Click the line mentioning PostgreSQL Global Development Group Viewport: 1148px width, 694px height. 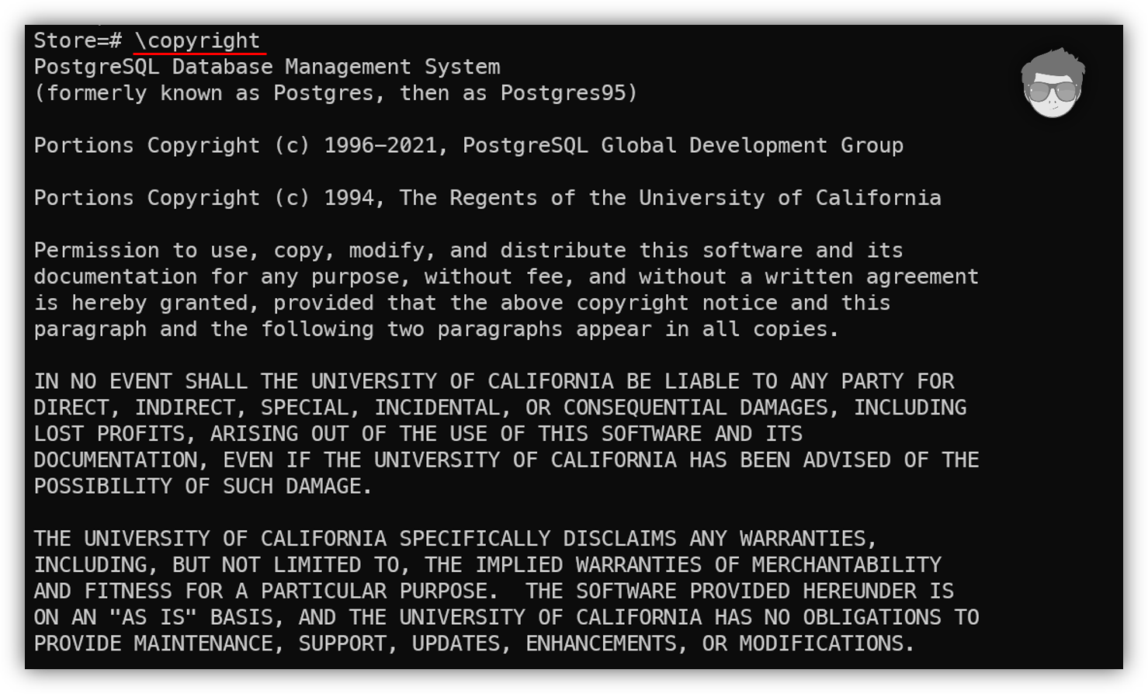[x=469, y=146]
